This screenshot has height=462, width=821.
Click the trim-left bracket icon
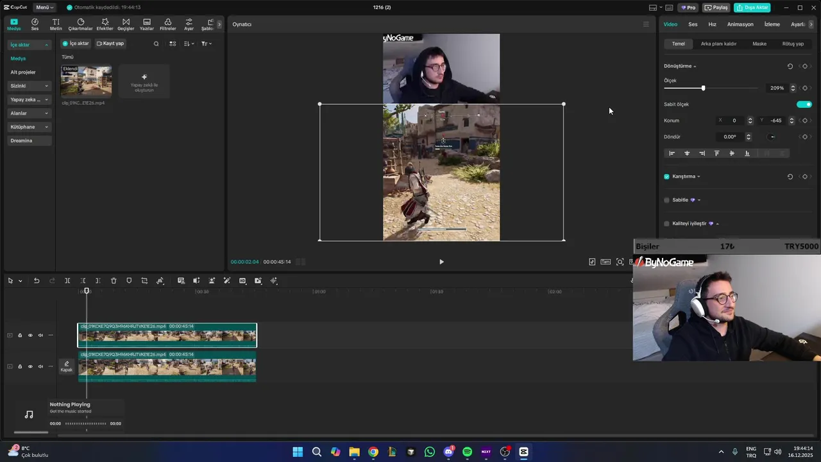pyautogui.click(x=83, y=280)
